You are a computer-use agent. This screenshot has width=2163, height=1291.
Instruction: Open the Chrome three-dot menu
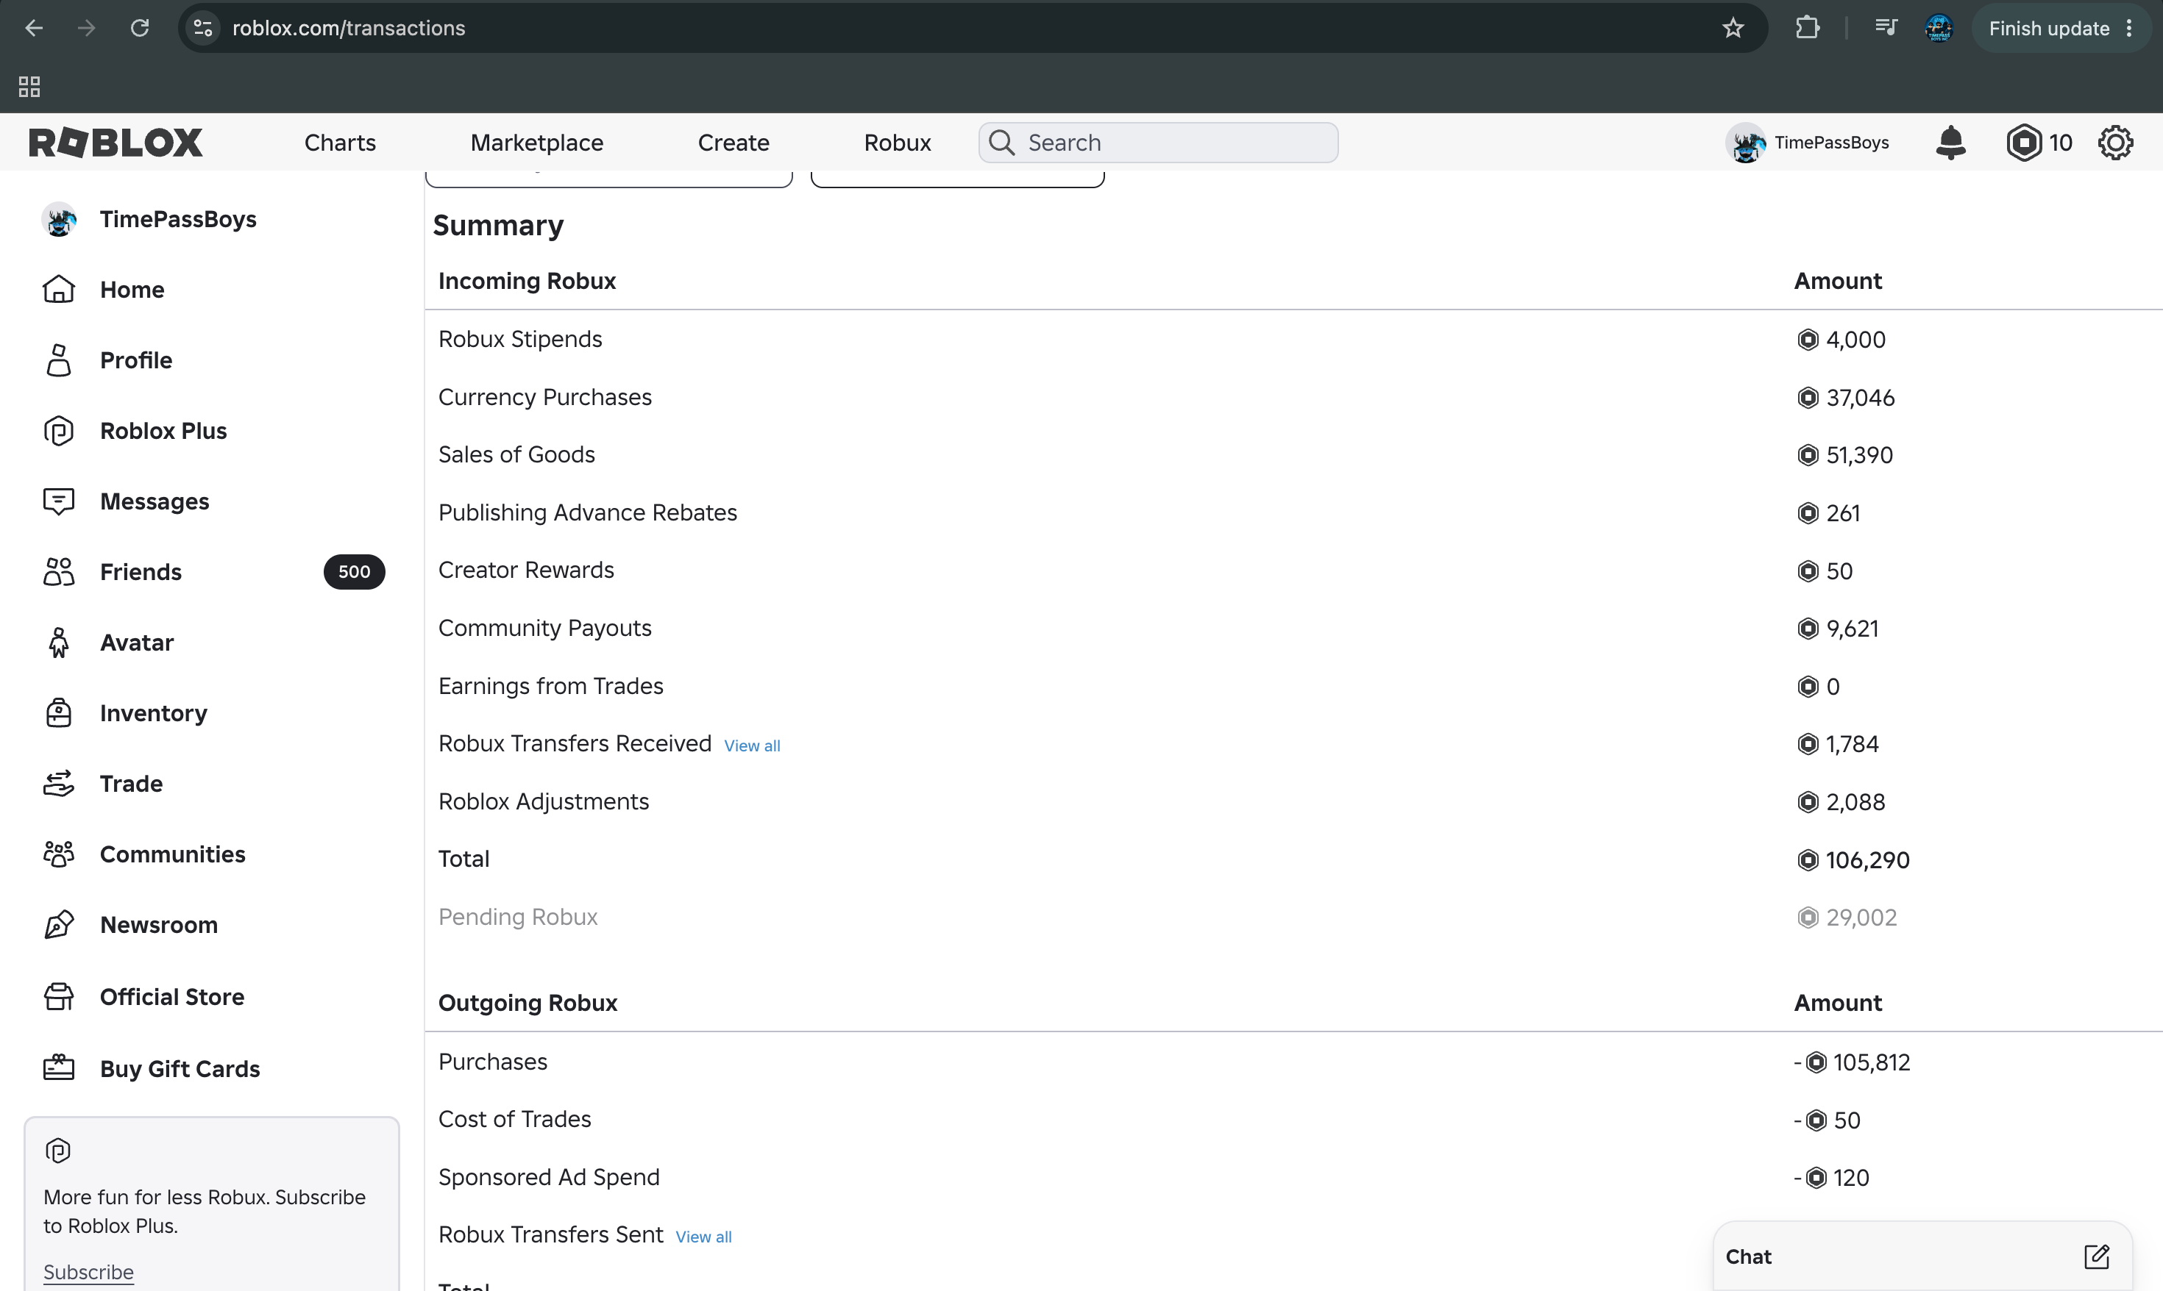(x=2129, y=28)
